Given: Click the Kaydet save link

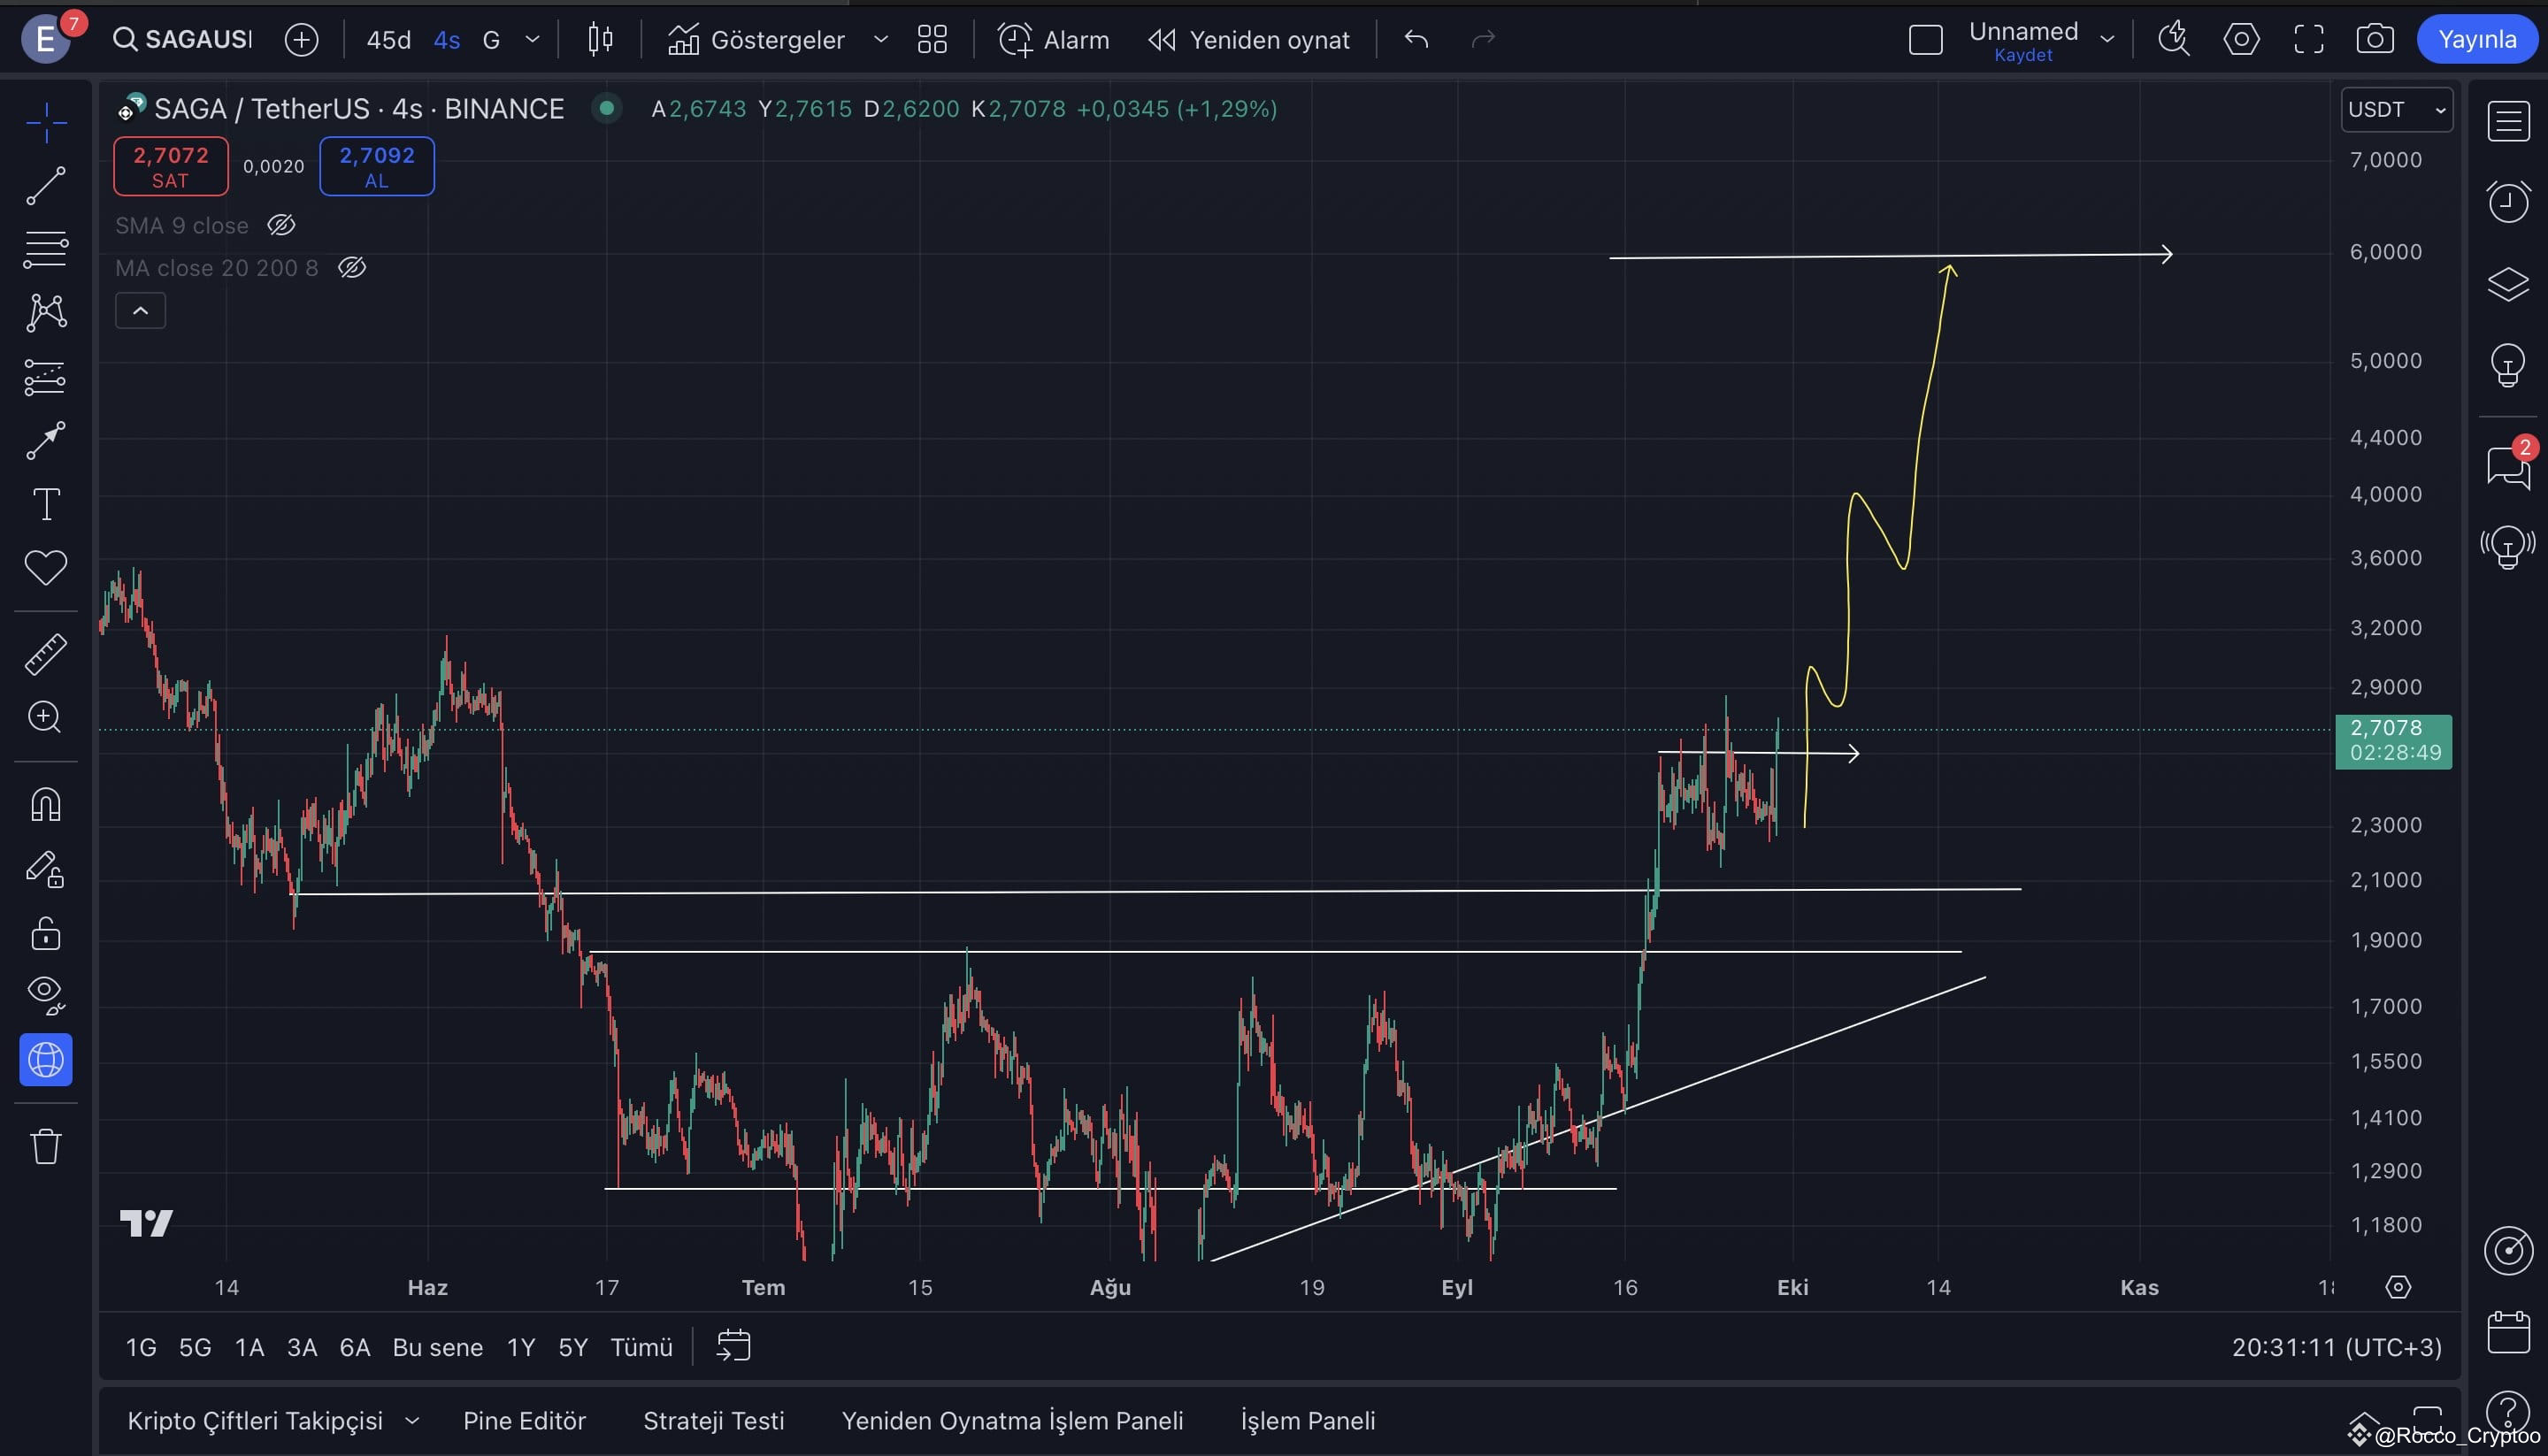Looking at the screenshot, I should [x=2022, y=55].
